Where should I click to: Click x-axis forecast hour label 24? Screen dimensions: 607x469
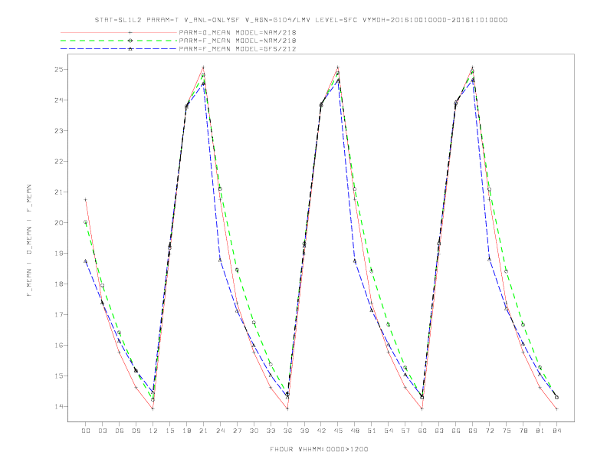pyautogui.click(x=220, y=431)
